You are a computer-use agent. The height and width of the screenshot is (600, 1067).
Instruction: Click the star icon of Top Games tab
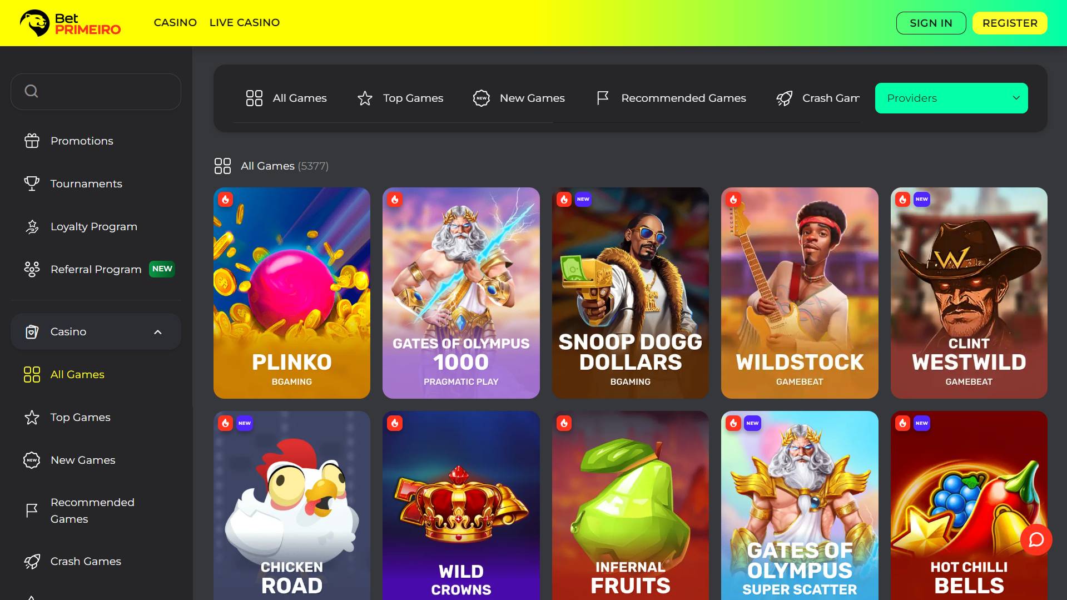pyautogui.click(x=365, y=98)
